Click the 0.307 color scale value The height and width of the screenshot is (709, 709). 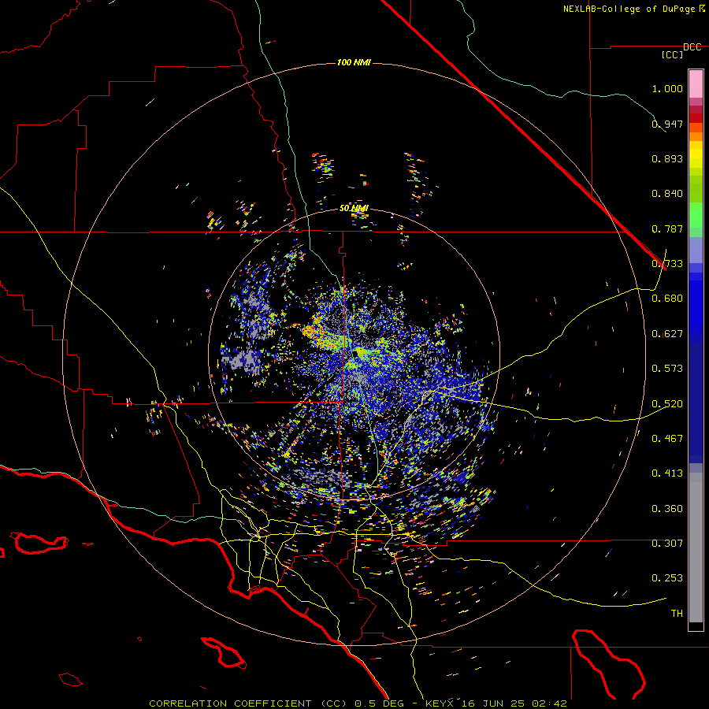[667, 544]
